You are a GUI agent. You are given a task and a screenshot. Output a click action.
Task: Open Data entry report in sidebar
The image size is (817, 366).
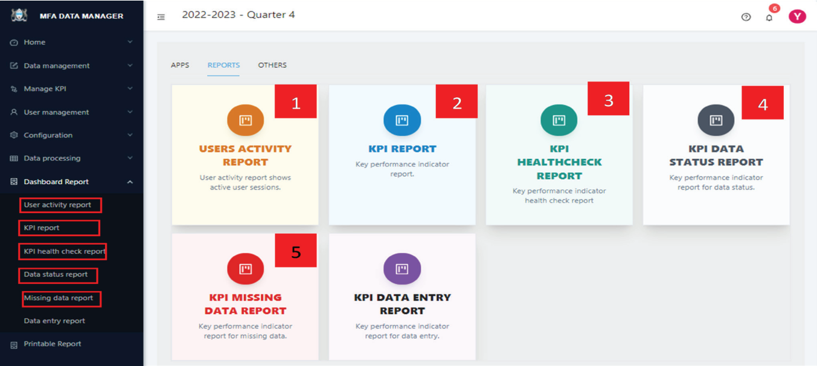[x=54, y=321]
